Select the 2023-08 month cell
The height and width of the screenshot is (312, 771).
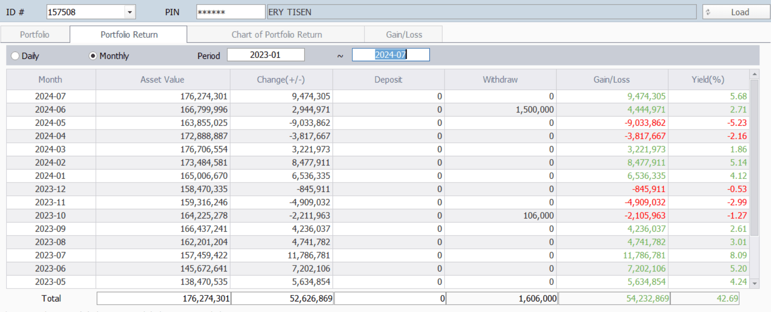click(x=50, y=242)
